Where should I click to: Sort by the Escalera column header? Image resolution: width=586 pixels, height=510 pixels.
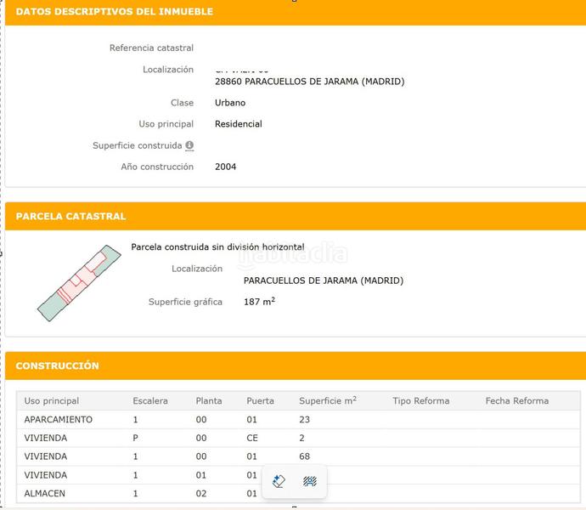click(x=150, y=401)
